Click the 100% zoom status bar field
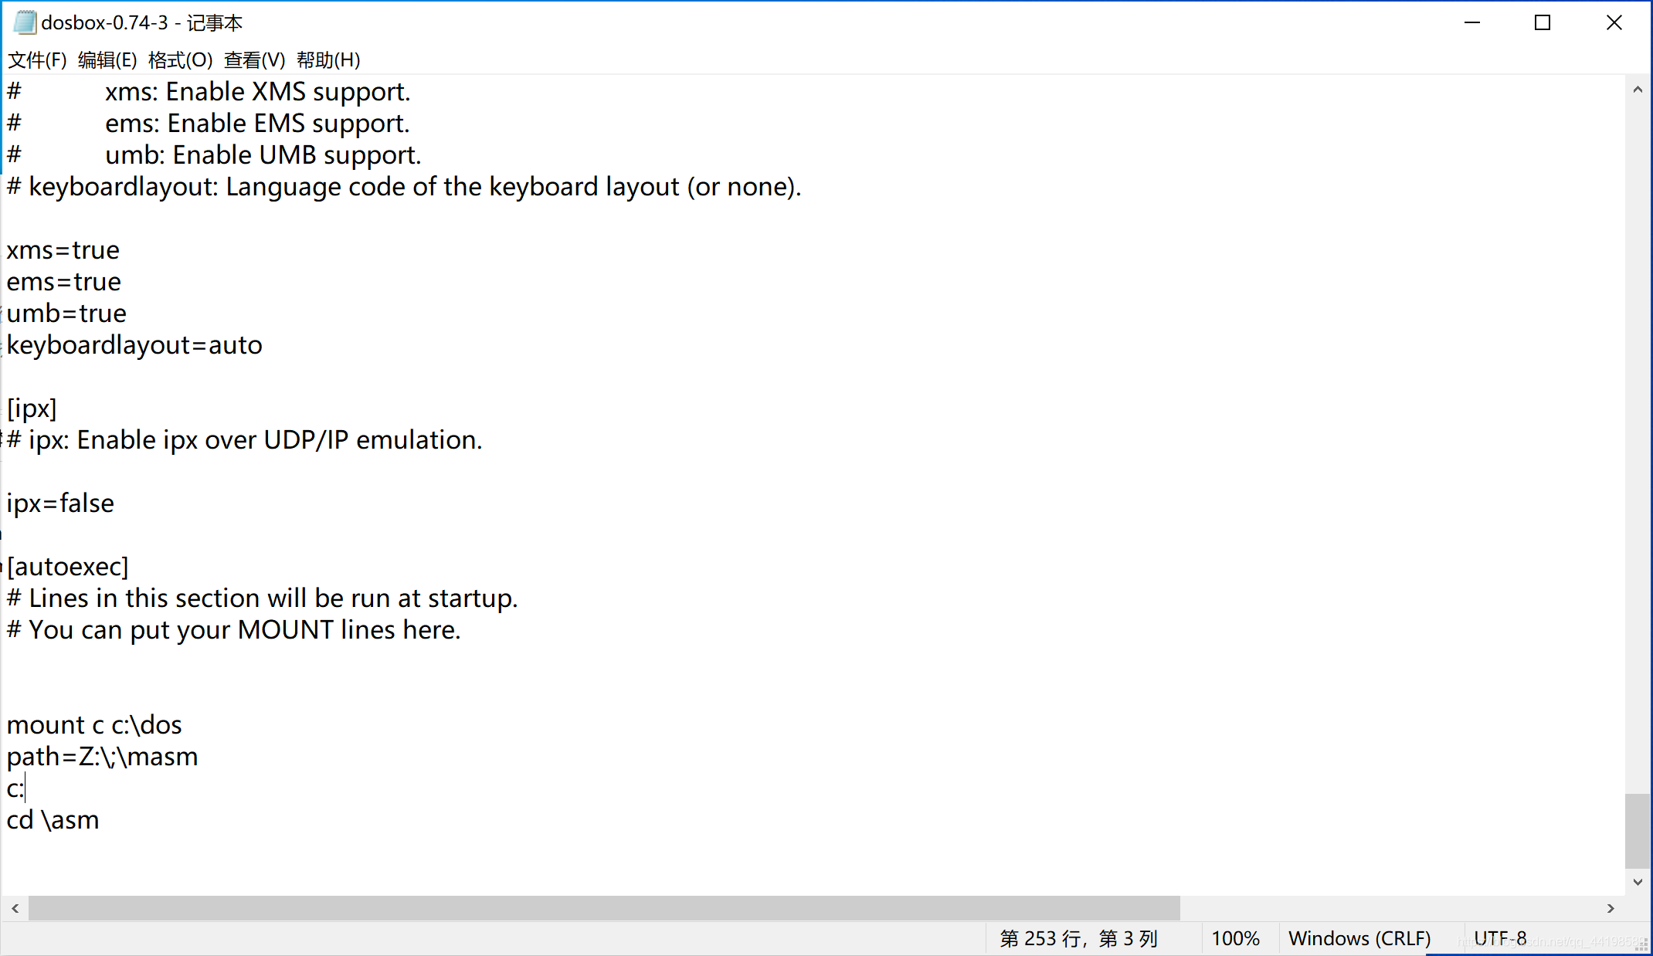Image resolution: width=1653 pixels, height=956 pixels. pyautogui.click(x=1235, y=938)
